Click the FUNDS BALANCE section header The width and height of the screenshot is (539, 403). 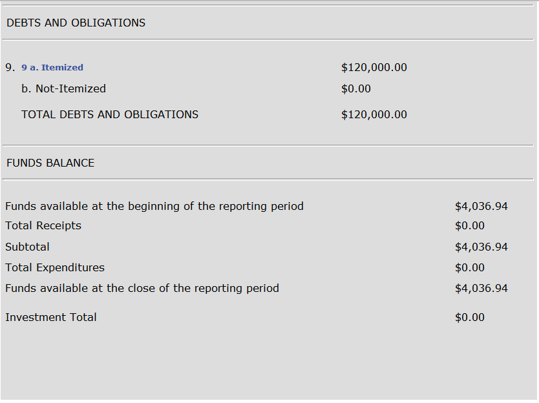pos(50,163)
